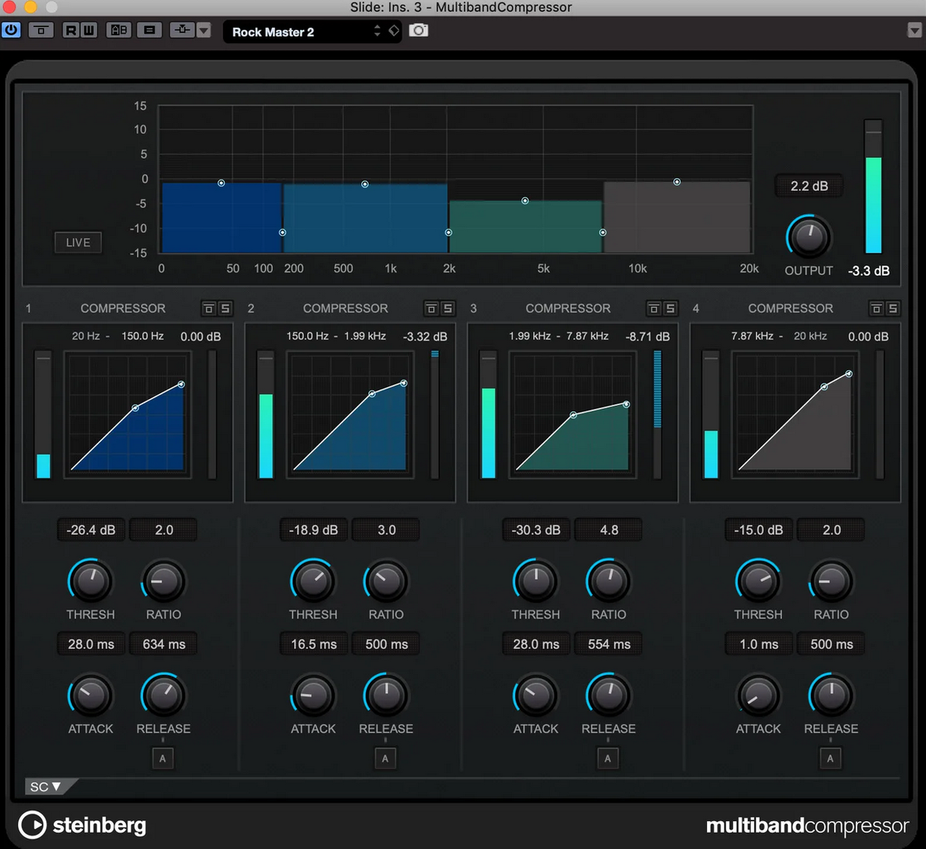This screenshot has height=849, width=926.
Task: Click band 4 lower frequency 7.87 kHz value
Action: pos(752,337)
